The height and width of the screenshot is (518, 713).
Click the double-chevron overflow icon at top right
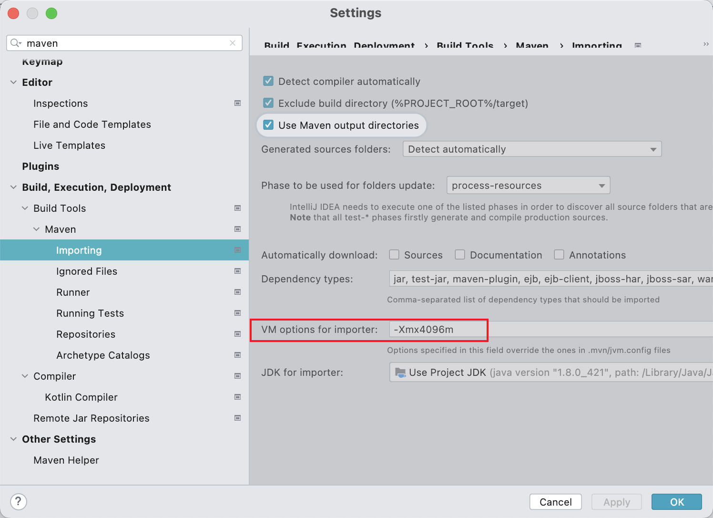(x=706, y=44)
